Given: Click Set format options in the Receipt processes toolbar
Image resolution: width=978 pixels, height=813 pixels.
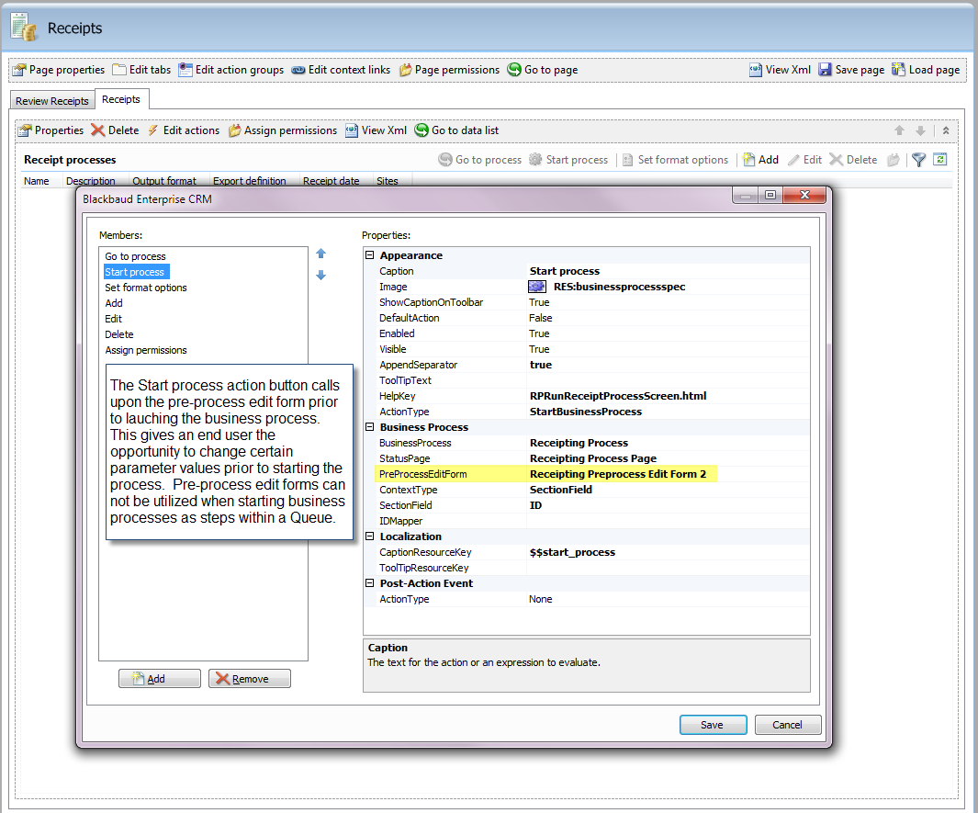Looking at the screenshot, I should (675, 160).
